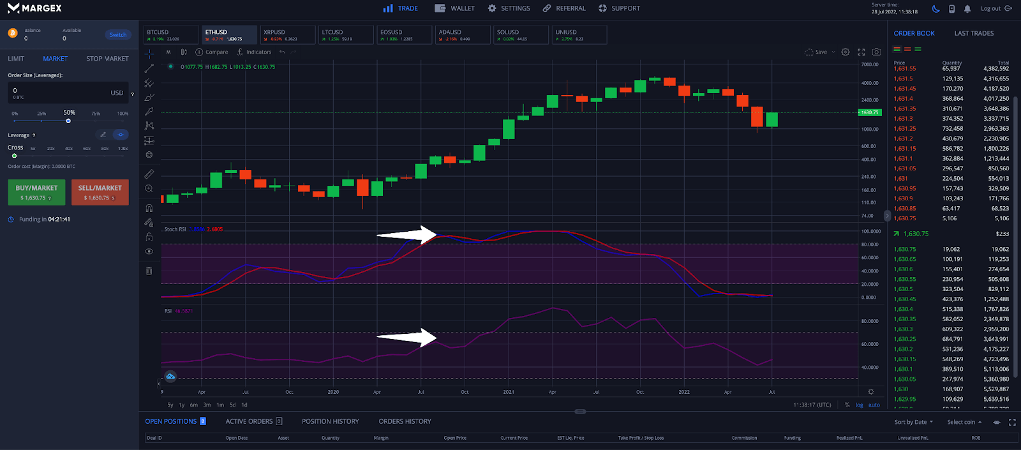This screenshot has height=450, width=1021.
Task: Open the Select coin dropdown
Action: coord(964,422)
